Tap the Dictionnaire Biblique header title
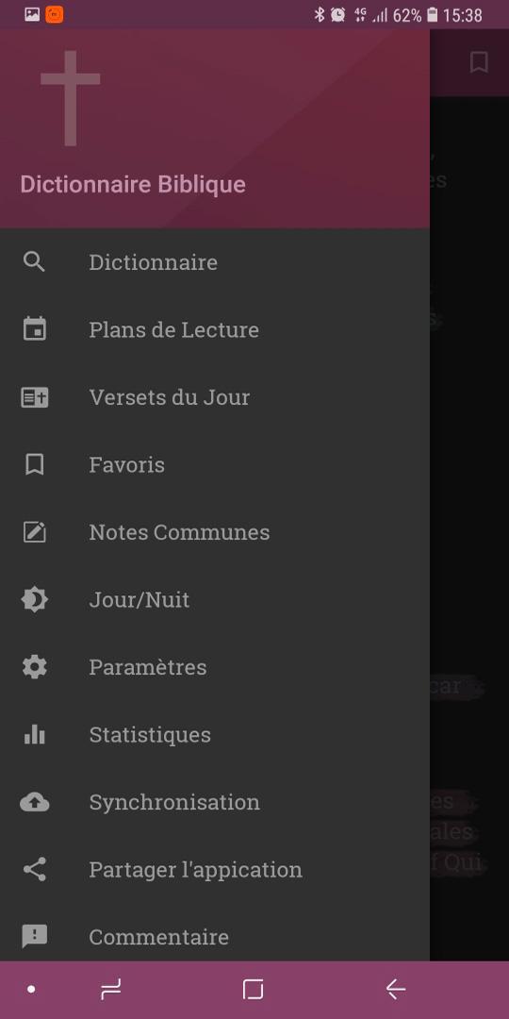The image size is (509, 1019). (133, 185)
